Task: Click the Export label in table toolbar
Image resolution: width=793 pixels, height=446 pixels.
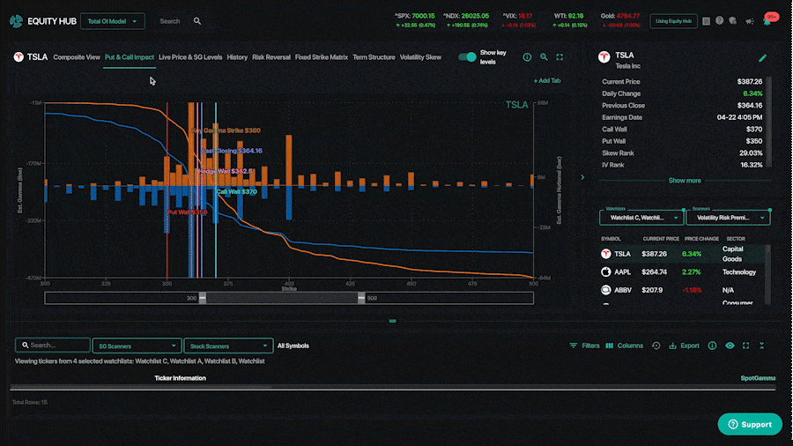Action: [x=690, y=346]
